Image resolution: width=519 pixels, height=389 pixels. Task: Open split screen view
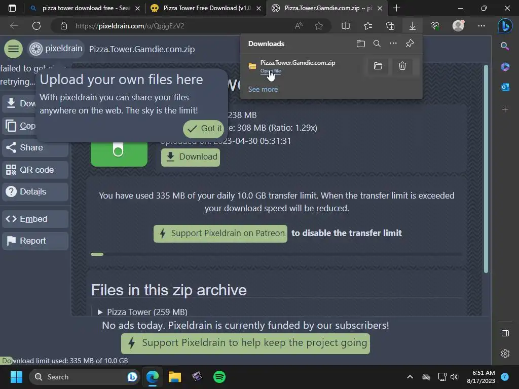click(x=346, y=26)
